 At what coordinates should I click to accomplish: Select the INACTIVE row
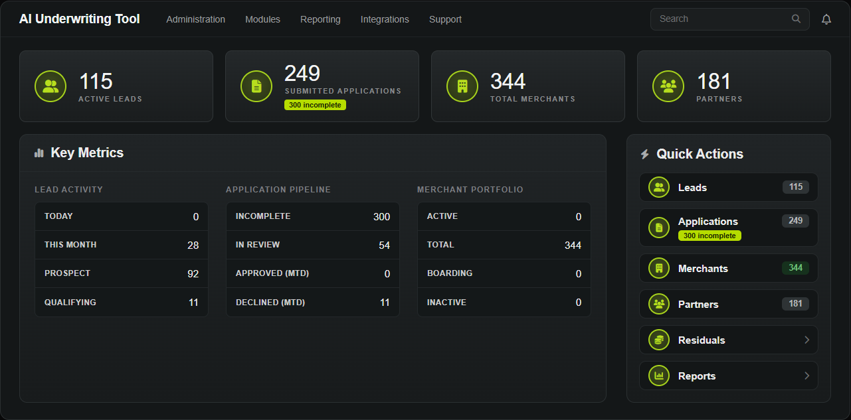[x=504, y=303]
